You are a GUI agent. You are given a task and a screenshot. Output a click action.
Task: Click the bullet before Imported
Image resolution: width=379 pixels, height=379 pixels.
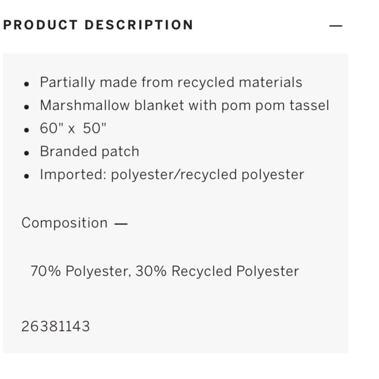coord(27,176)
